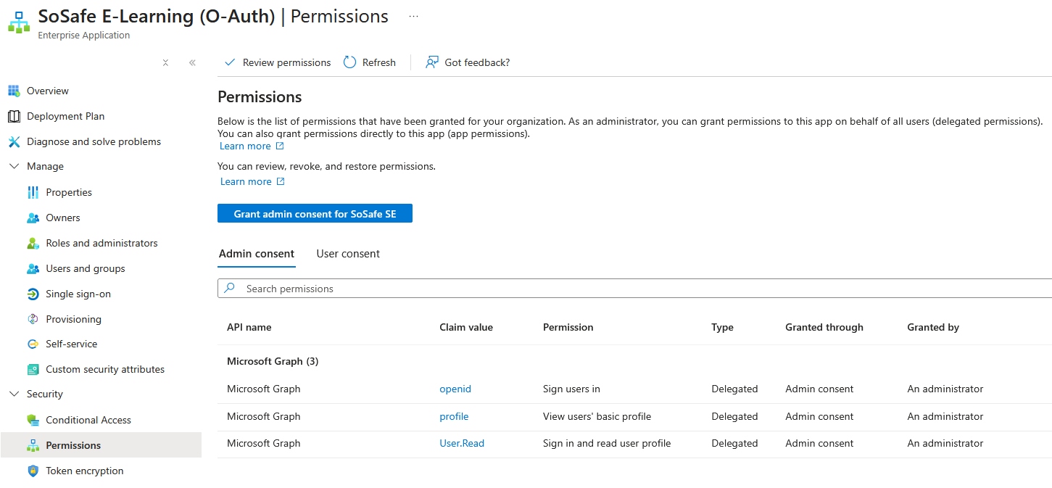Open Properties via its bars icon
The height and width of the screenshot is (488, 1052).
(33, 192)
